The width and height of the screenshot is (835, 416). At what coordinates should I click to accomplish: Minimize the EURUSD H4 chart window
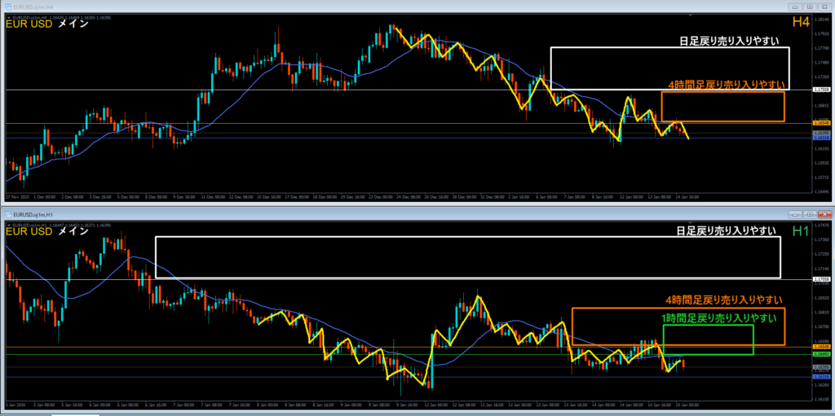coord(797,7)
